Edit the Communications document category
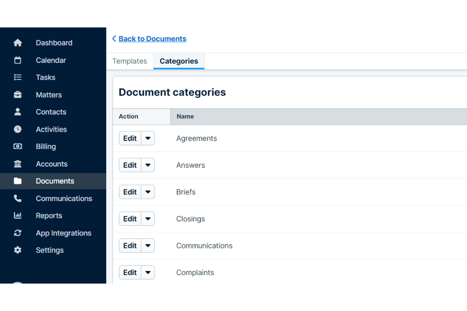This screenshot has width=467, height=311. [x=130, y=245]
